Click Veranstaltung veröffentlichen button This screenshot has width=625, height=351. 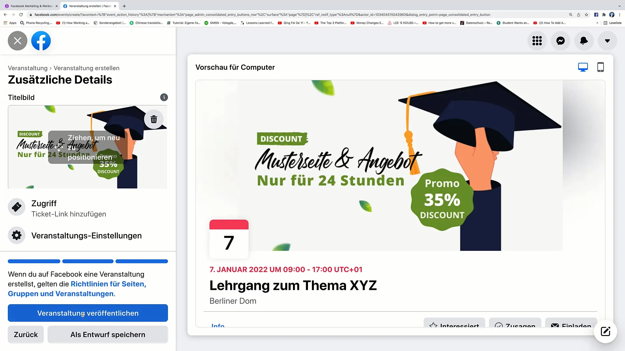88,313
